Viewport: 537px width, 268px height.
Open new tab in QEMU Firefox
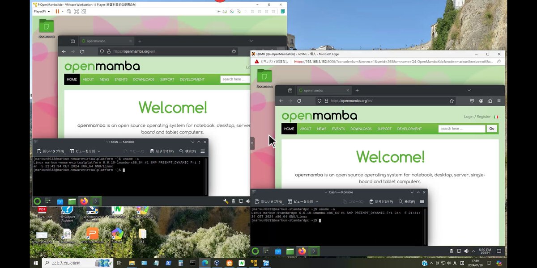(358, 90)
